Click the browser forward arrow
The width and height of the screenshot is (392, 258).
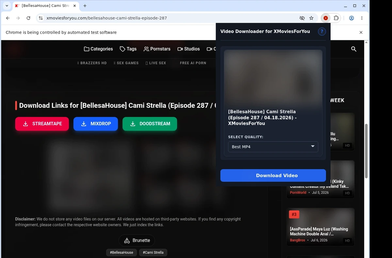[18, 18]
